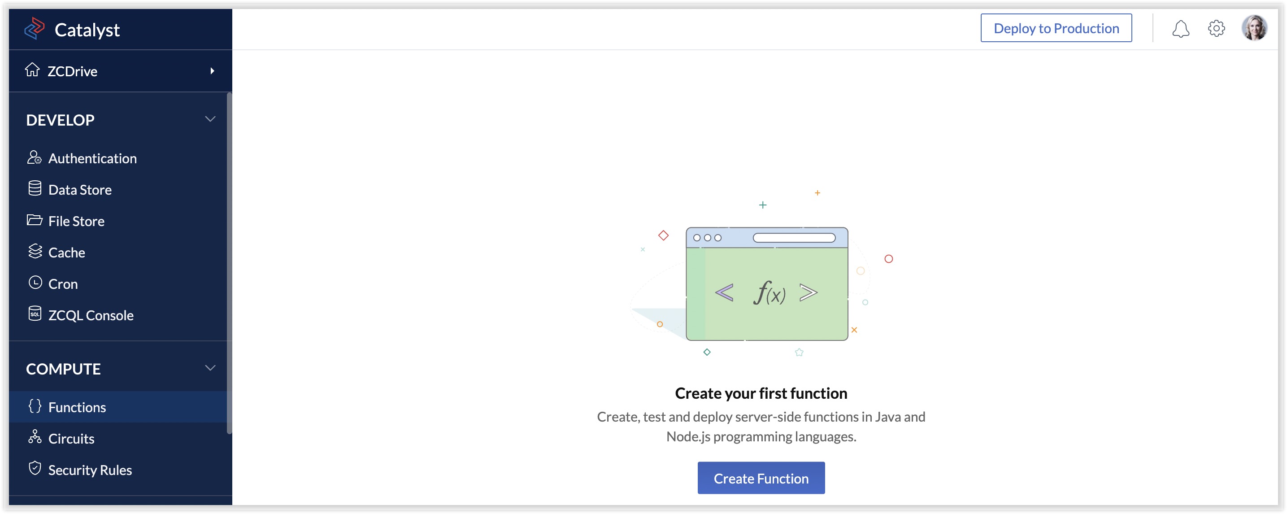Collapse the COMPUTE section chevron
The image size is (1287, 514).
[x=210, y=369]
